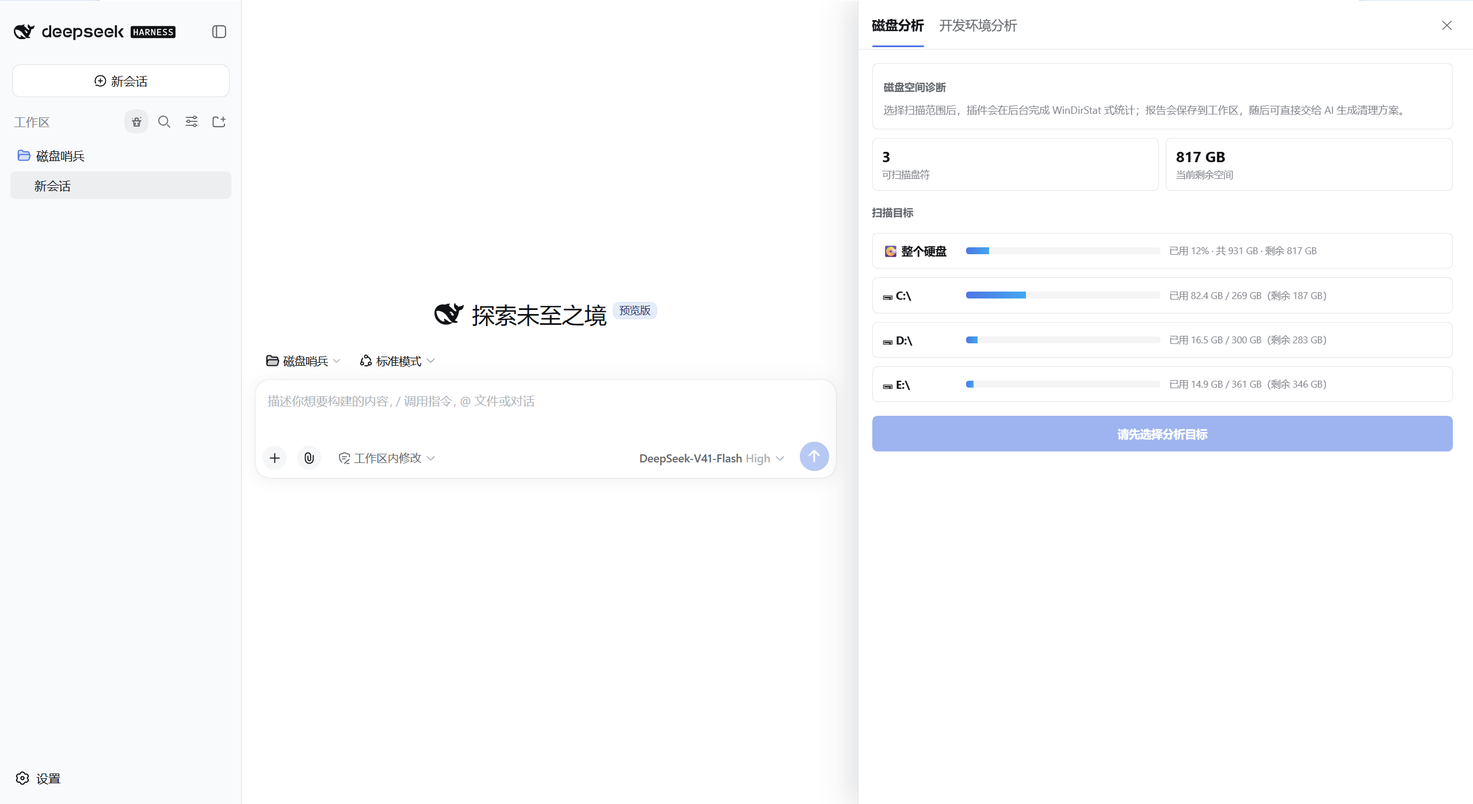Viewport: 1473px width, 804px height.
Task: Click the D:\ usage progress bar
Action: (x=1063, y=340)
